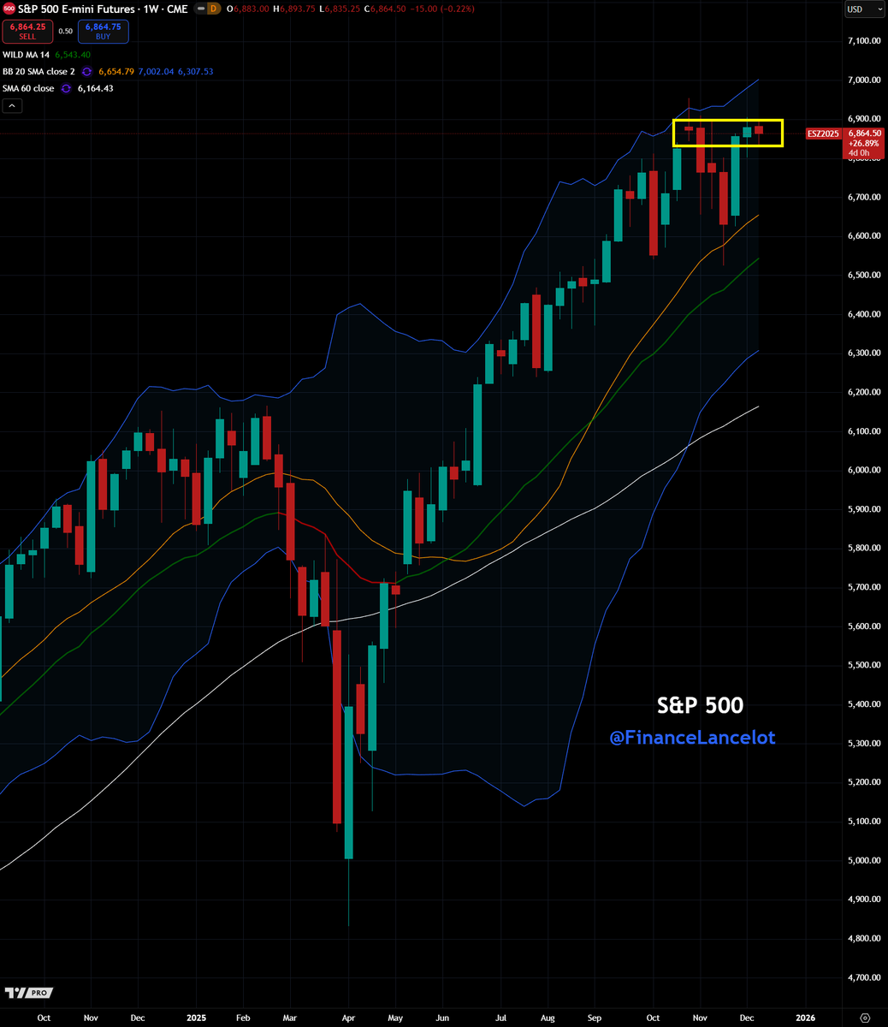Click 7,000.00 on the price axis
The height and width of the screenshot is (1027, 888).
(865, 80)
